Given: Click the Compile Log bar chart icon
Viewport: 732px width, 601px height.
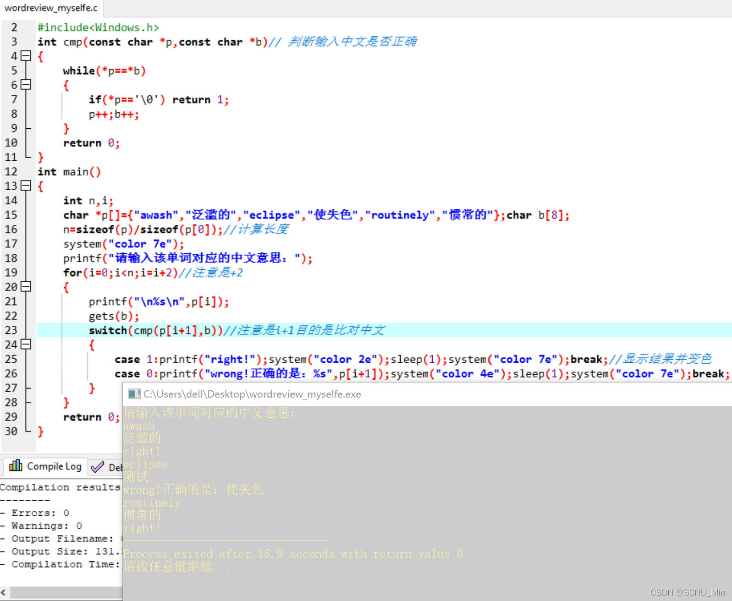Looking at the screenshot, I should click(16, 465).
